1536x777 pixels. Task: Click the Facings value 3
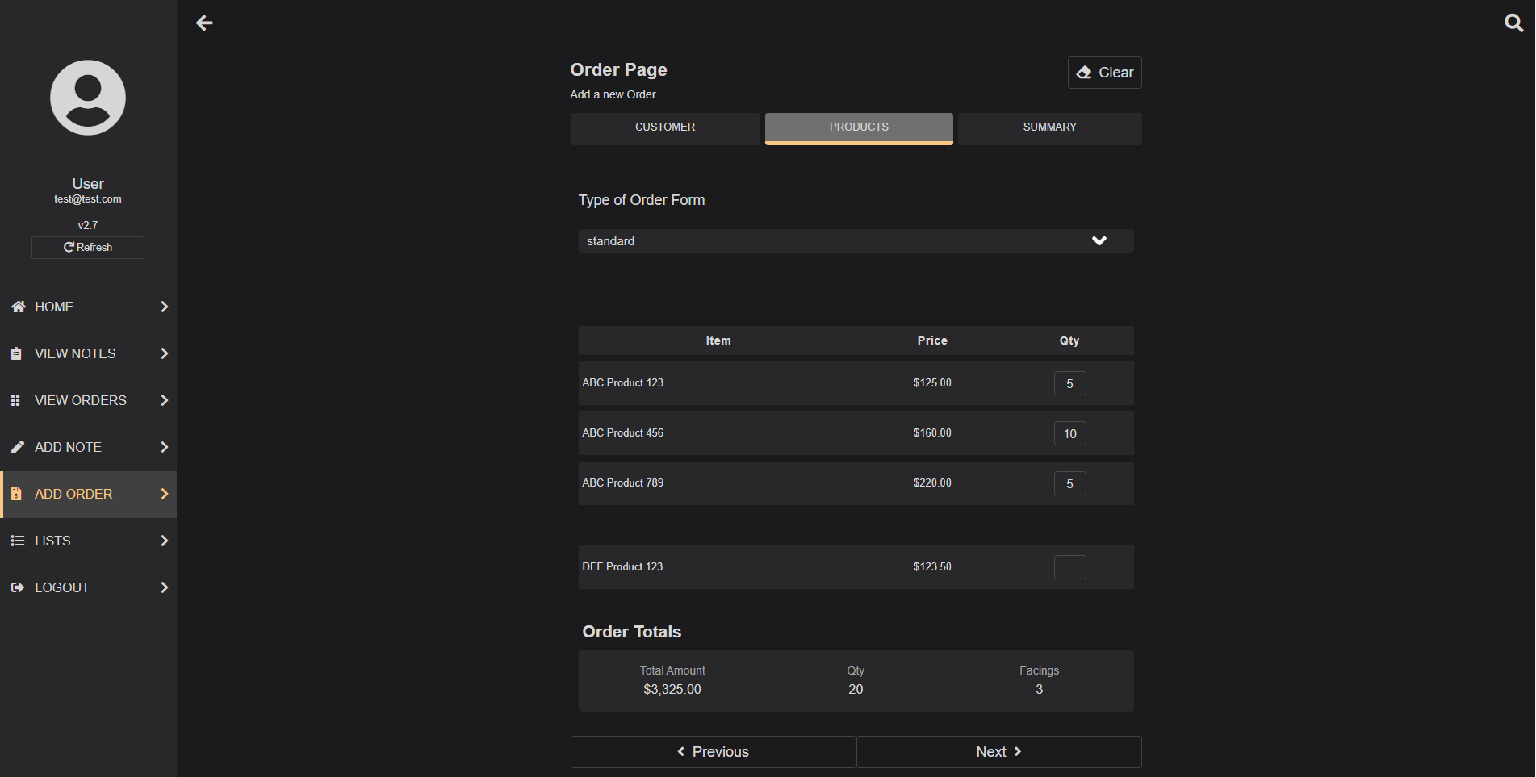pyautogui.click(x=1039, y=689)
